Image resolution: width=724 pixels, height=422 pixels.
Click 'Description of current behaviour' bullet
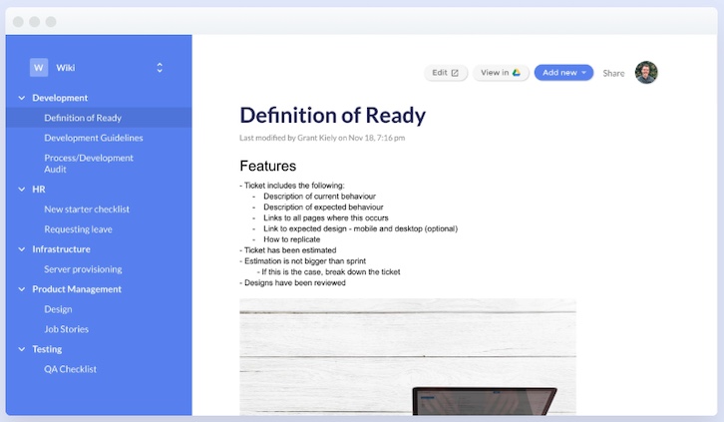[319, 197]
